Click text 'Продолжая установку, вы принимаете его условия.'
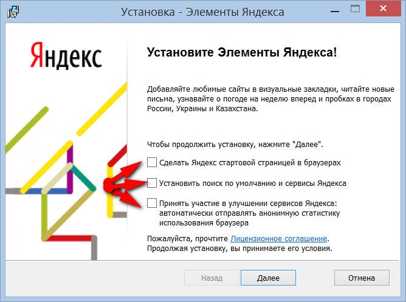This screenshot has width=406, height=302. 239,249
